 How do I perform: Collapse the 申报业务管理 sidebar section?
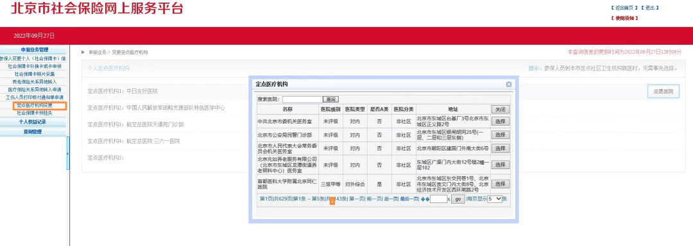tap(34, 50)
